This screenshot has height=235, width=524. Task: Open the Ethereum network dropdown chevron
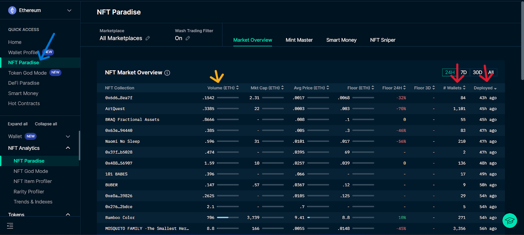(x=69, y=10)
